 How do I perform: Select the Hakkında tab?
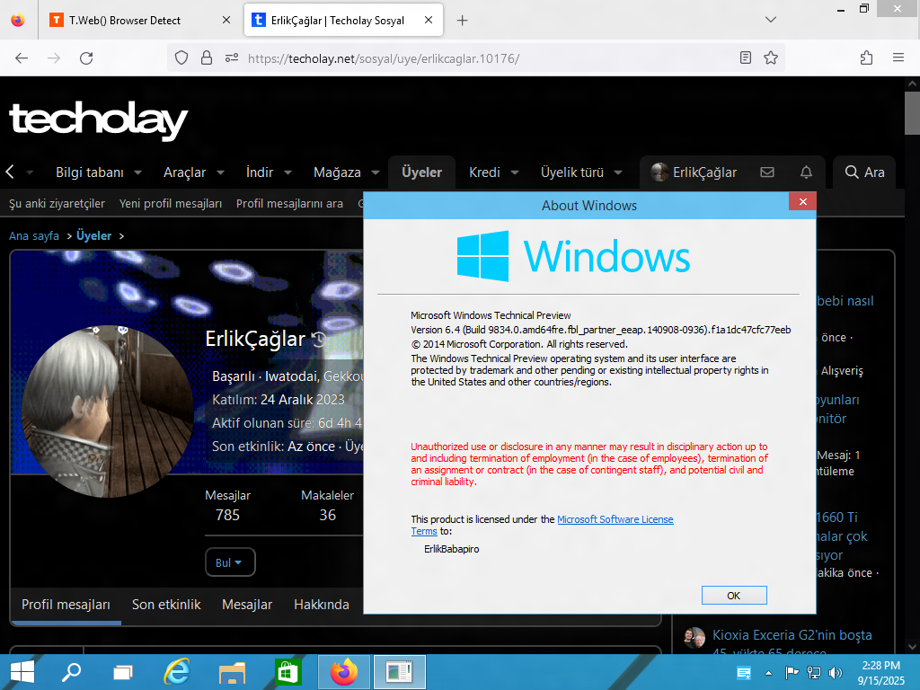(322, 605)
